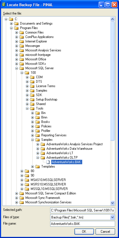Expand the Common Files folder

16,32
